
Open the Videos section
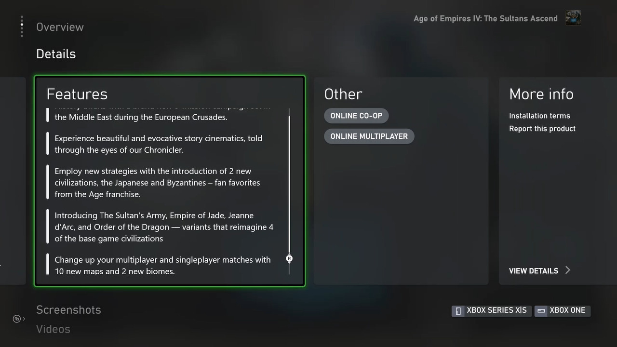coord(53,329)
